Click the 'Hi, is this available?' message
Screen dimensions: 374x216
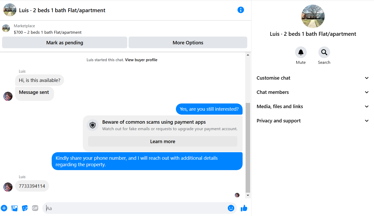coord(39,80)
